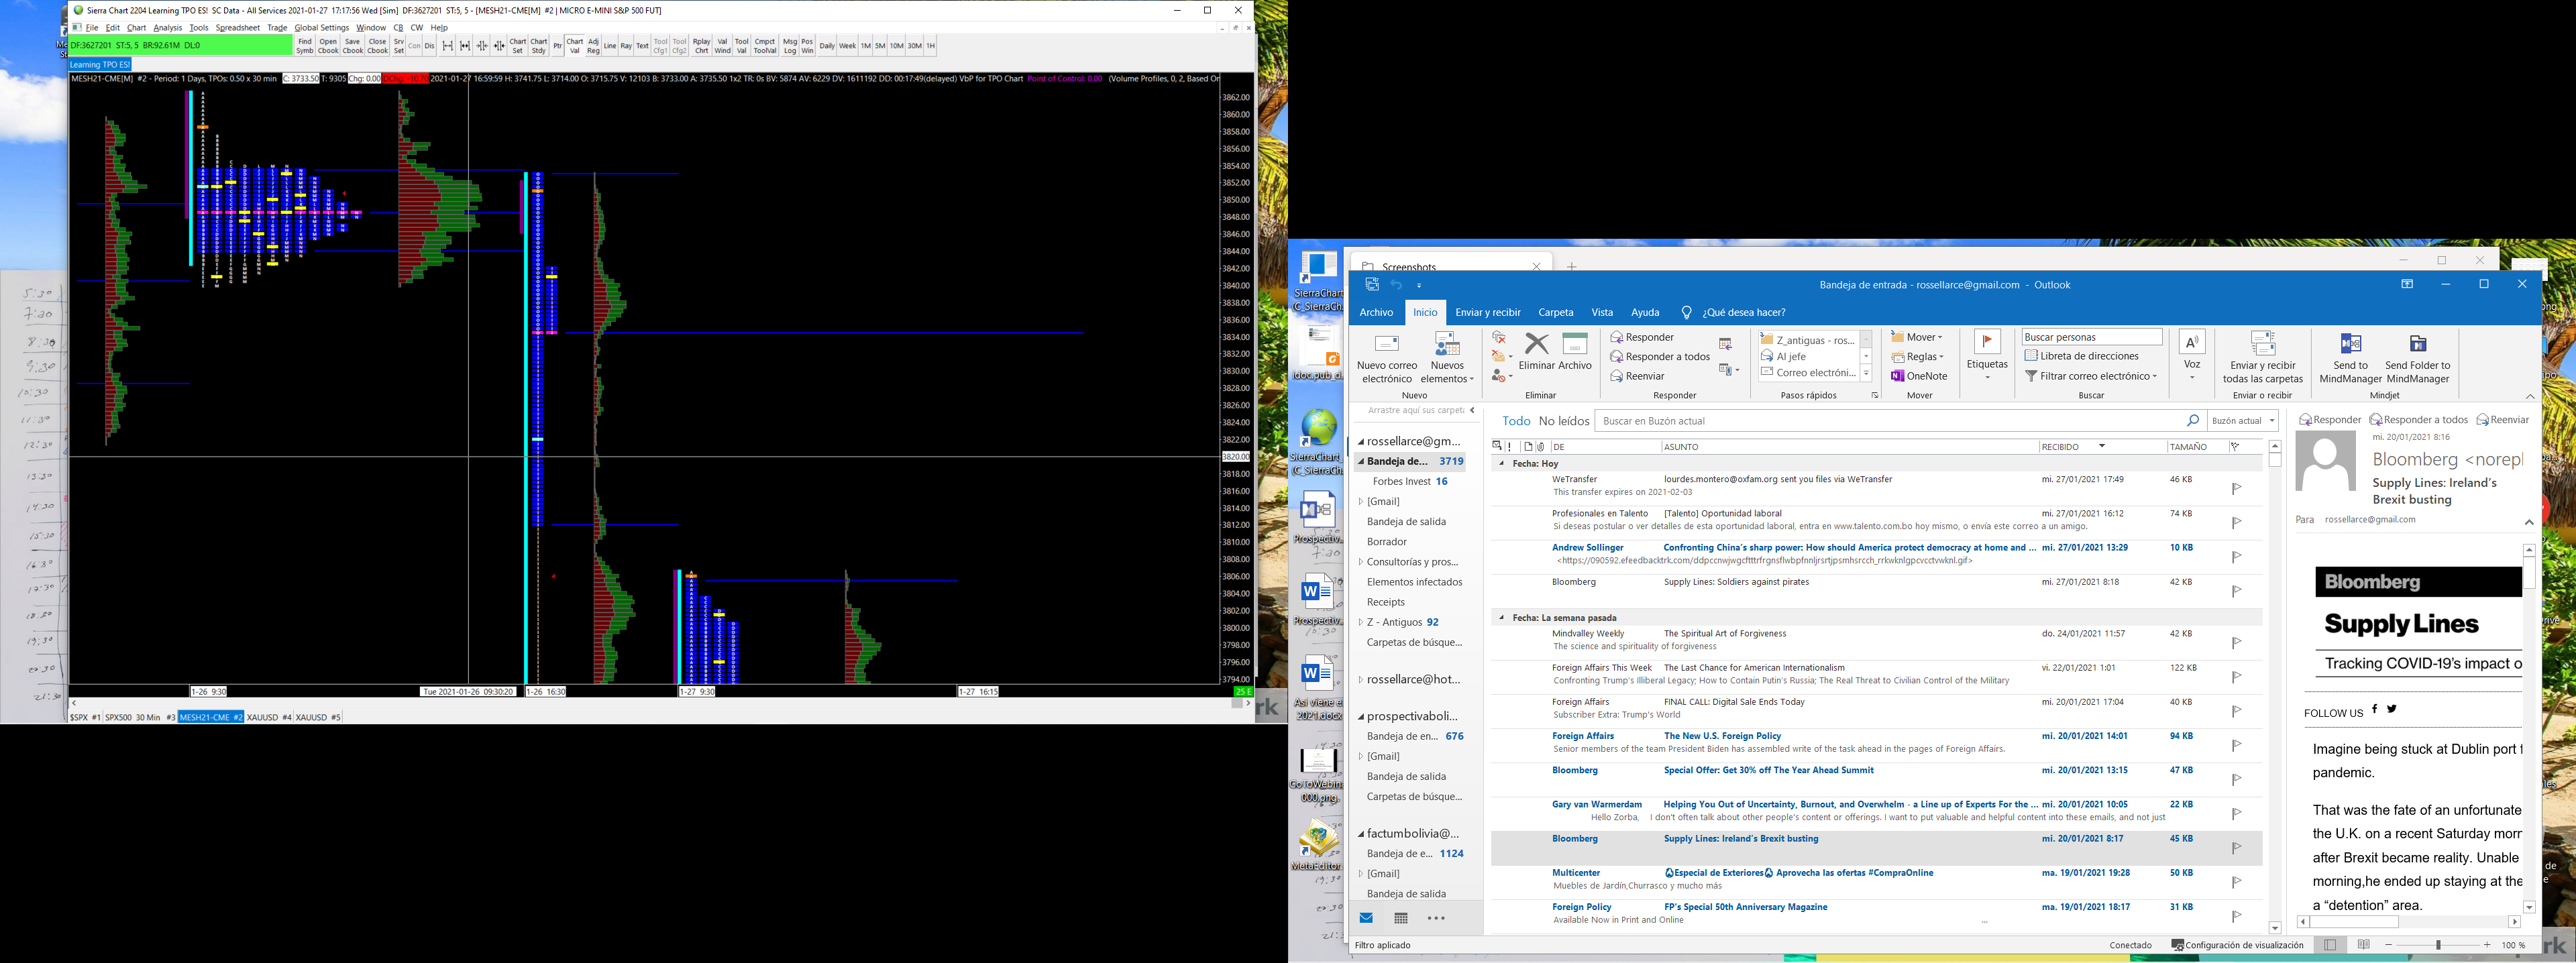Open the Enviar y recibir ribbon tab
Viewport: 2576px width, 963px height.
tap(1487, 312)
